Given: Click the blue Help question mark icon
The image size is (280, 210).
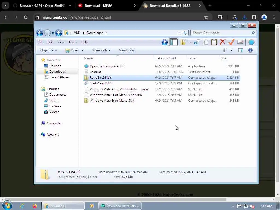Looking at the screenshot, I should 250,50.
